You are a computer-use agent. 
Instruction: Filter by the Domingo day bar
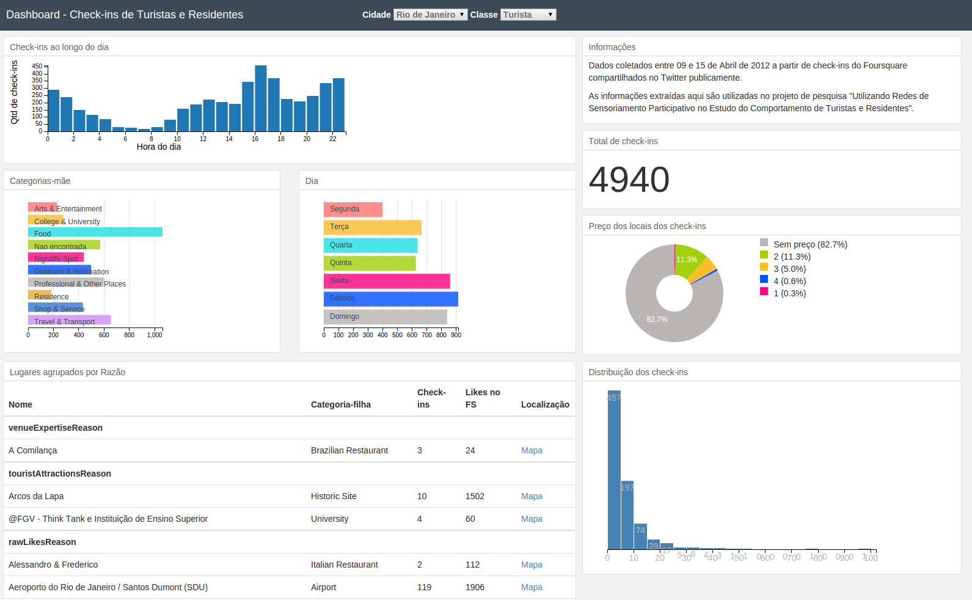386,317
